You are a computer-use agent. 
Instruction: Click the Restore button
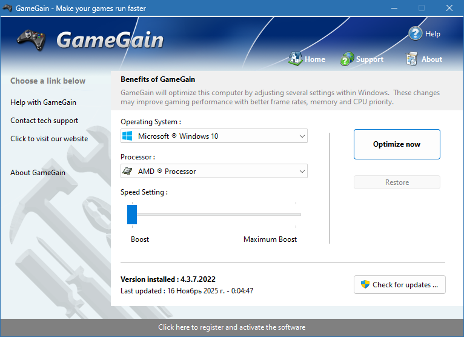(397, 182)
